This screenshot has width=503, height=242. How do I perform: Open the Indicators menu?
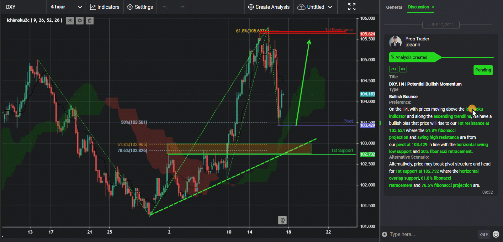pyautogui.click(x=105, y=7)
